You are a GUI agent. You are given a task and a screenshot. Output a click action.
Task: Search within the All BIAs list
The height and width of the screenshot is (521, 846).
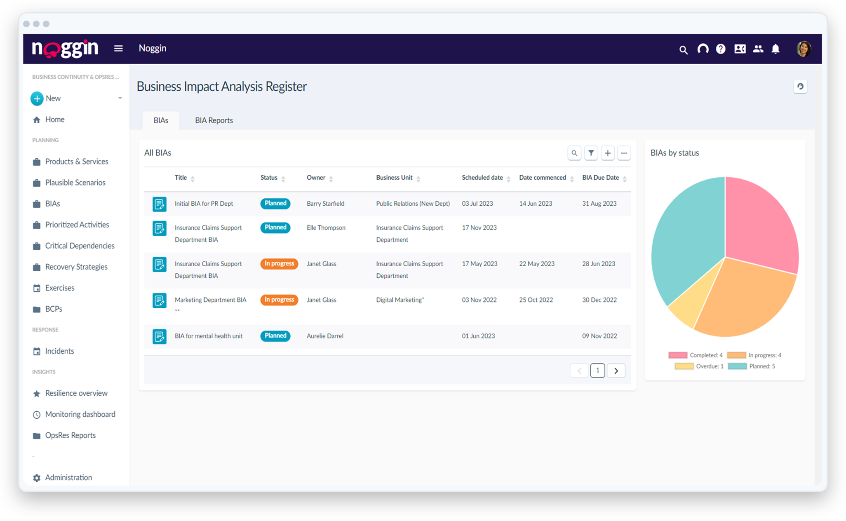point(575,153)
